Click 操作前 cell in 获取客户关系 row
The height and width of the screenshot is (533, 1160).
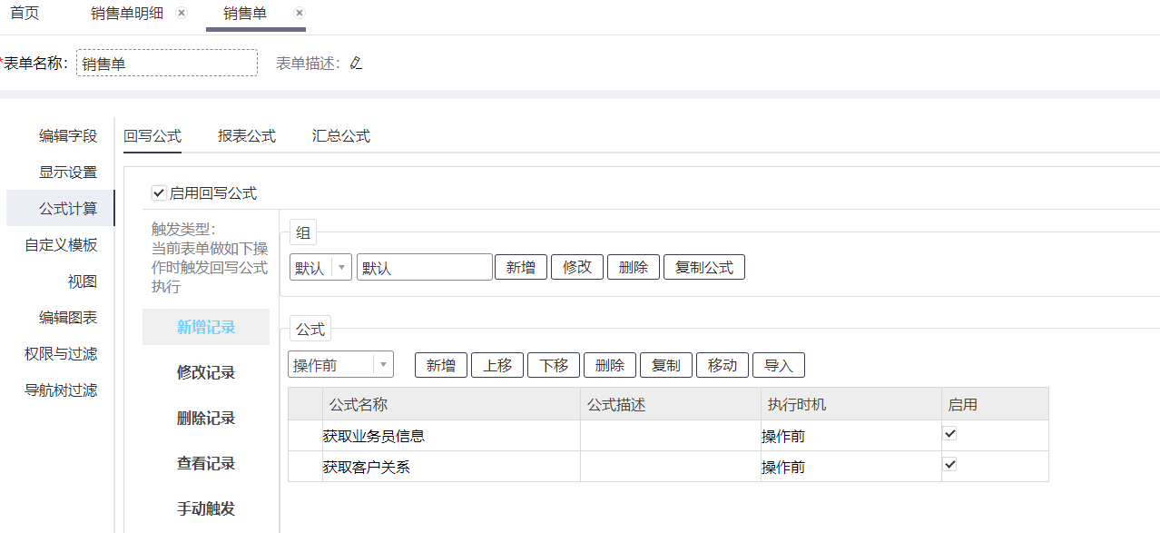pos(851,467)
